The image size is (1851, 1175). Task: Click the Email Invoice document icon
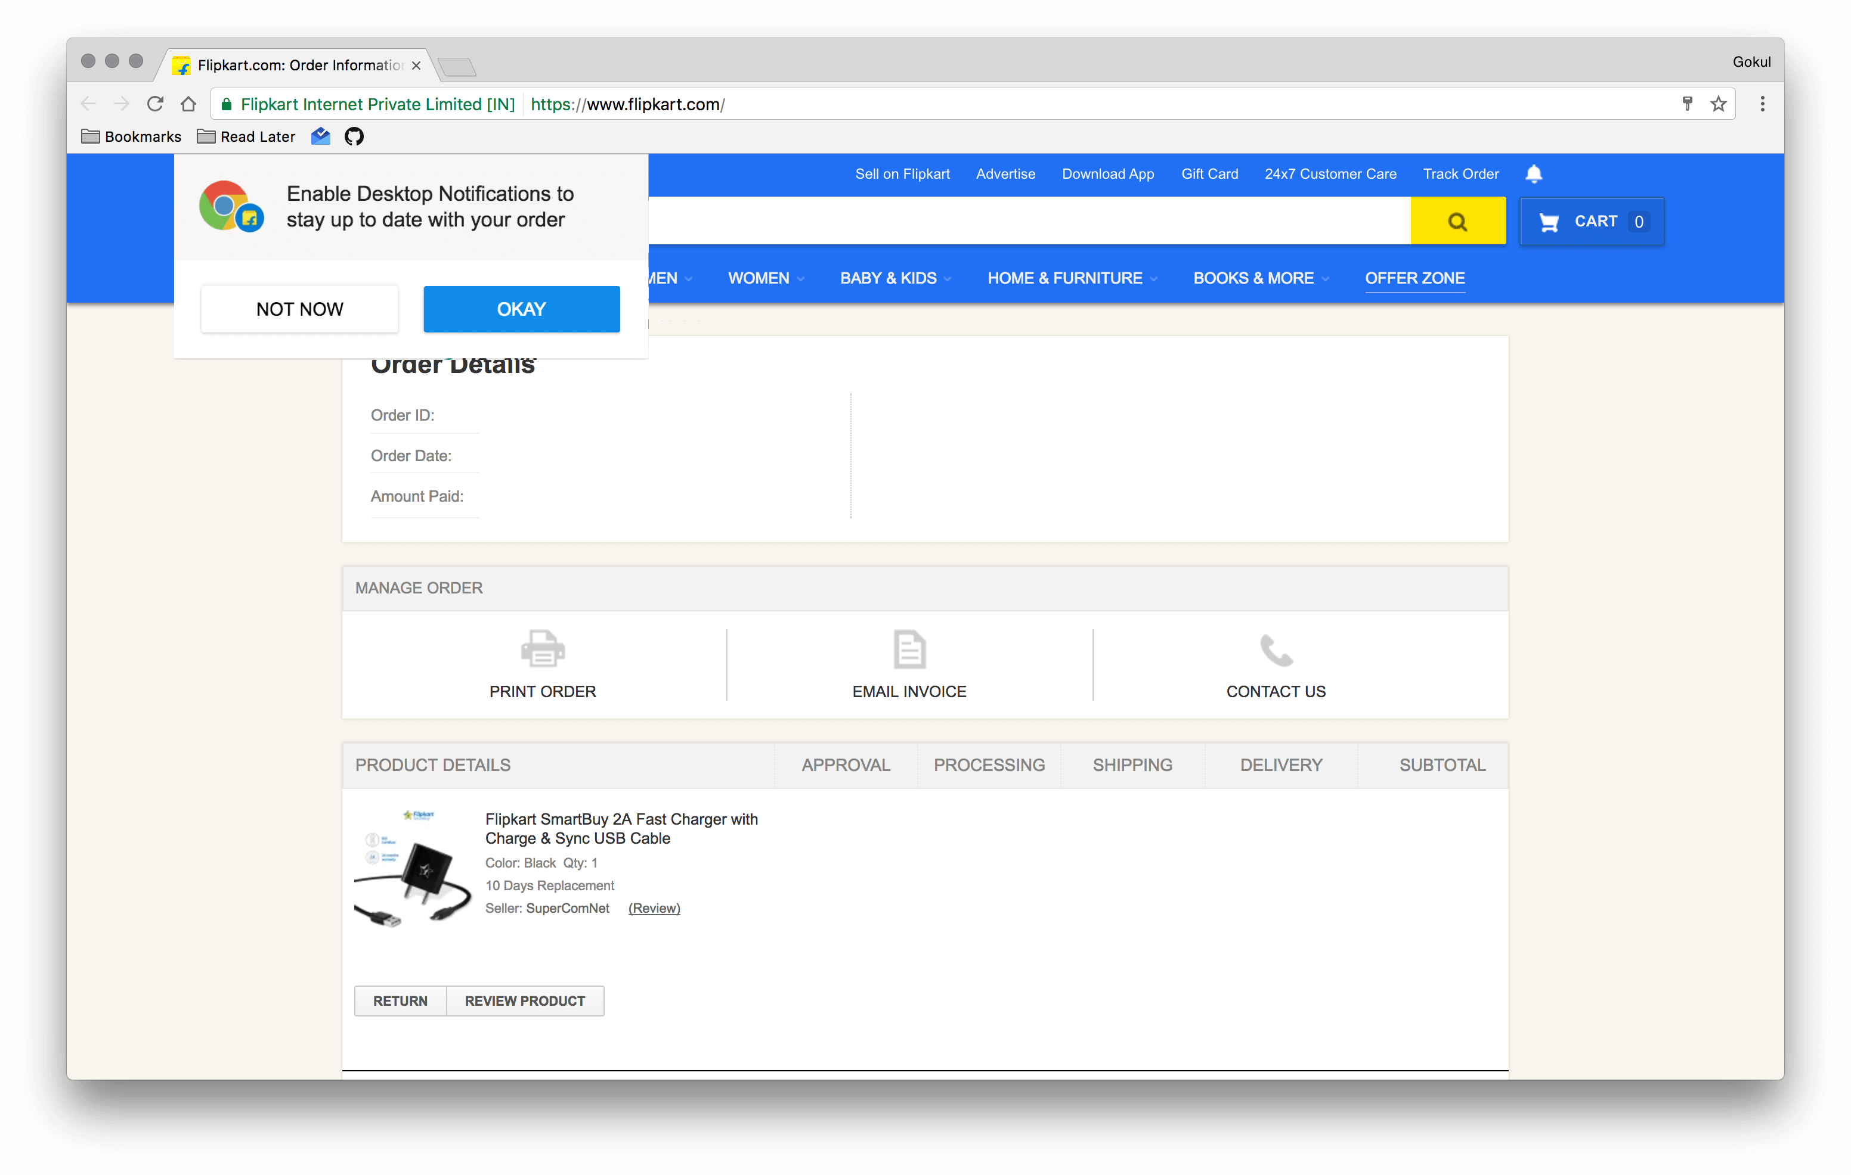tap(909, 649)
